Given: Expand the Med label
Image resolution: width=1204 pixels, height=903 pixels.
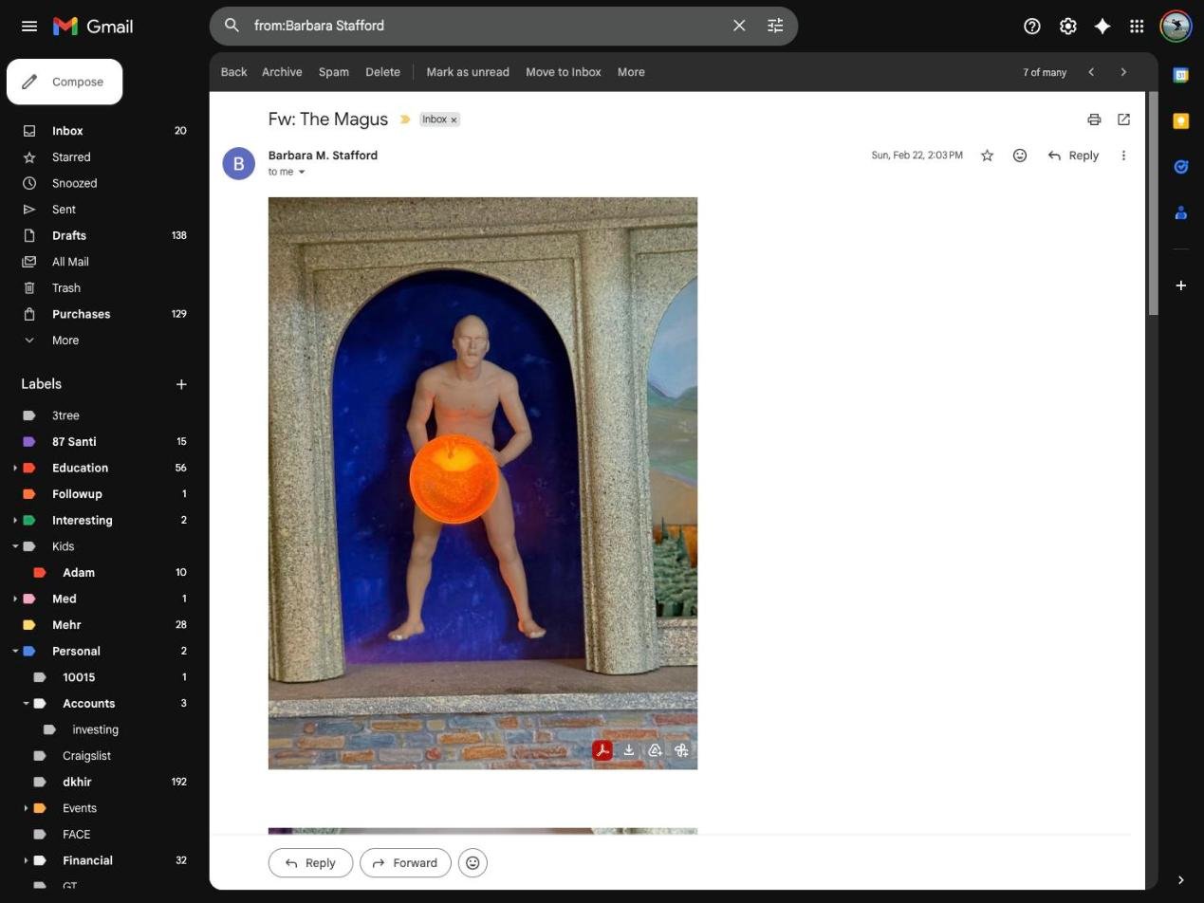Looking at the screenshot, I should [x=15, y=599].
